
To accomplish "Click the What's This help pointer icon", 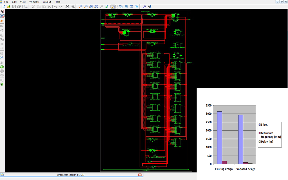I will pyautogui.click(x=150, y=6).
